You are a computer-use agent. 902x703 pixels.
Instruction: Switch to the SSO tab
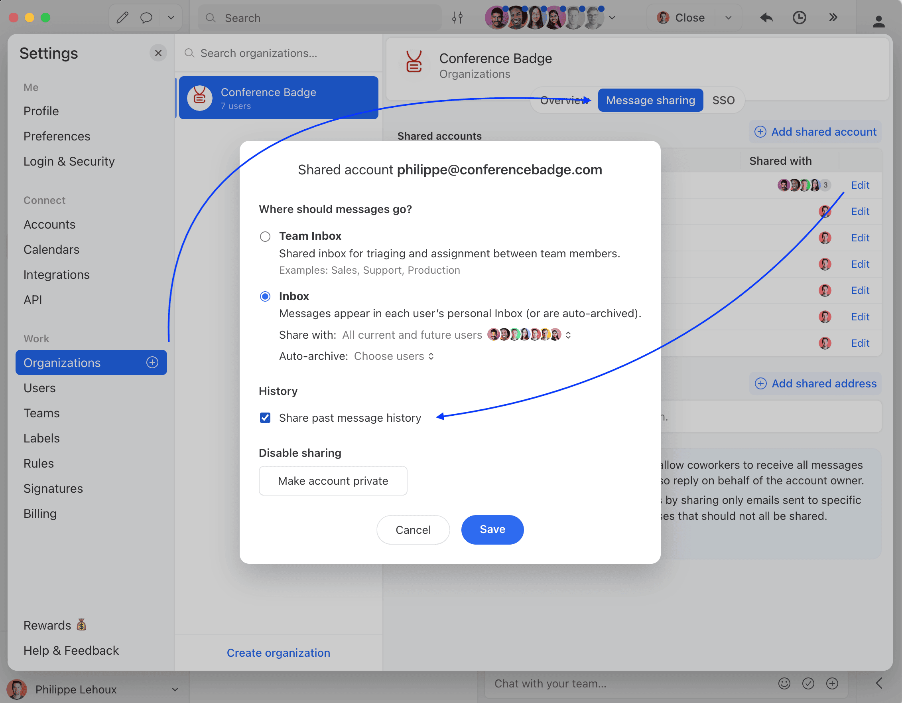point(723,101)
